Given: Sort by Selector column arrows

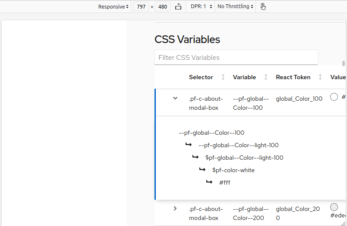Looking at the screenshot, I should coord(223,77).
